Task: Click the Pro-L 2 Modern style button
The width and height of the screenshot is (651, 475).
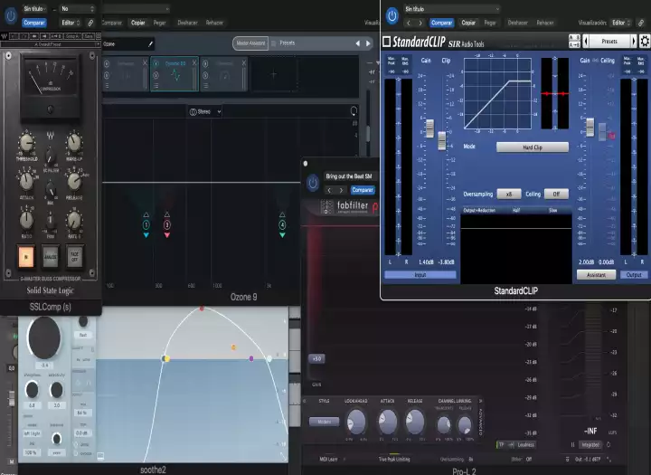Action: [325, 422]
